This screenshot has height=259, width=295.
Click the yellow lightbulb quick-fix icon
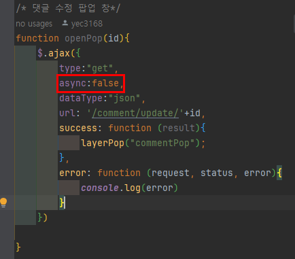(x=3, y=203)
